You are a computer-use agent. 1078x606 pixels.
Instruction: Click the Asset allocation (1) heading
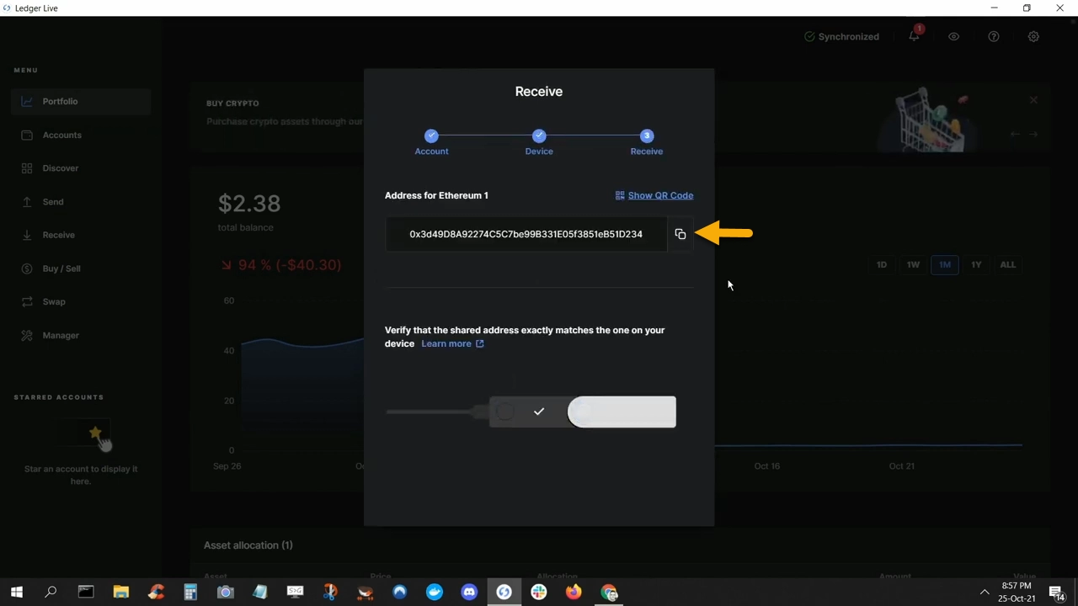pyautogui.click(x=248, y=545)
